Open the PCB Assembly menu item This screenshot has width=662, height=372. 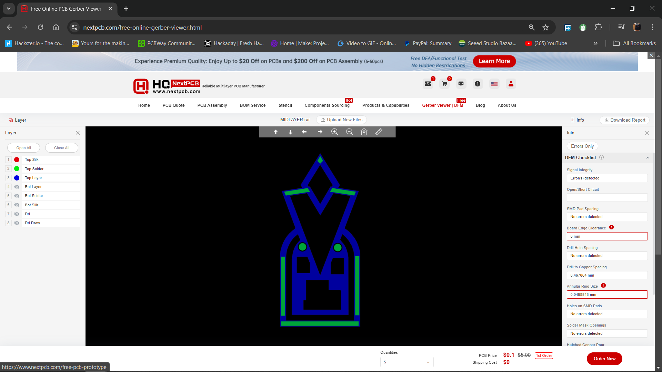click(x=212, y=105)
